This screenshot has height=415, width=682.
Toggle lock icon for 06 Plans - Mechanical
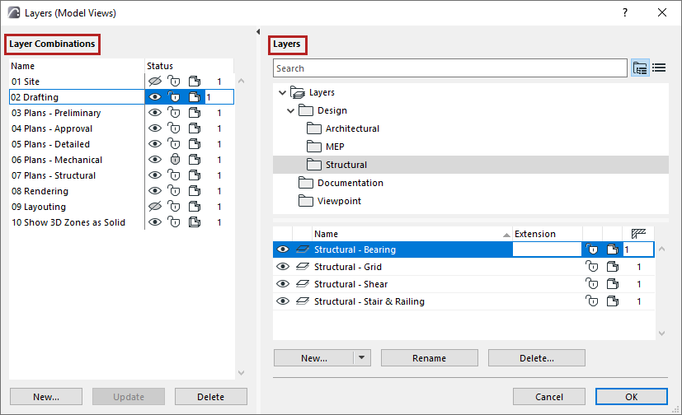174,160
